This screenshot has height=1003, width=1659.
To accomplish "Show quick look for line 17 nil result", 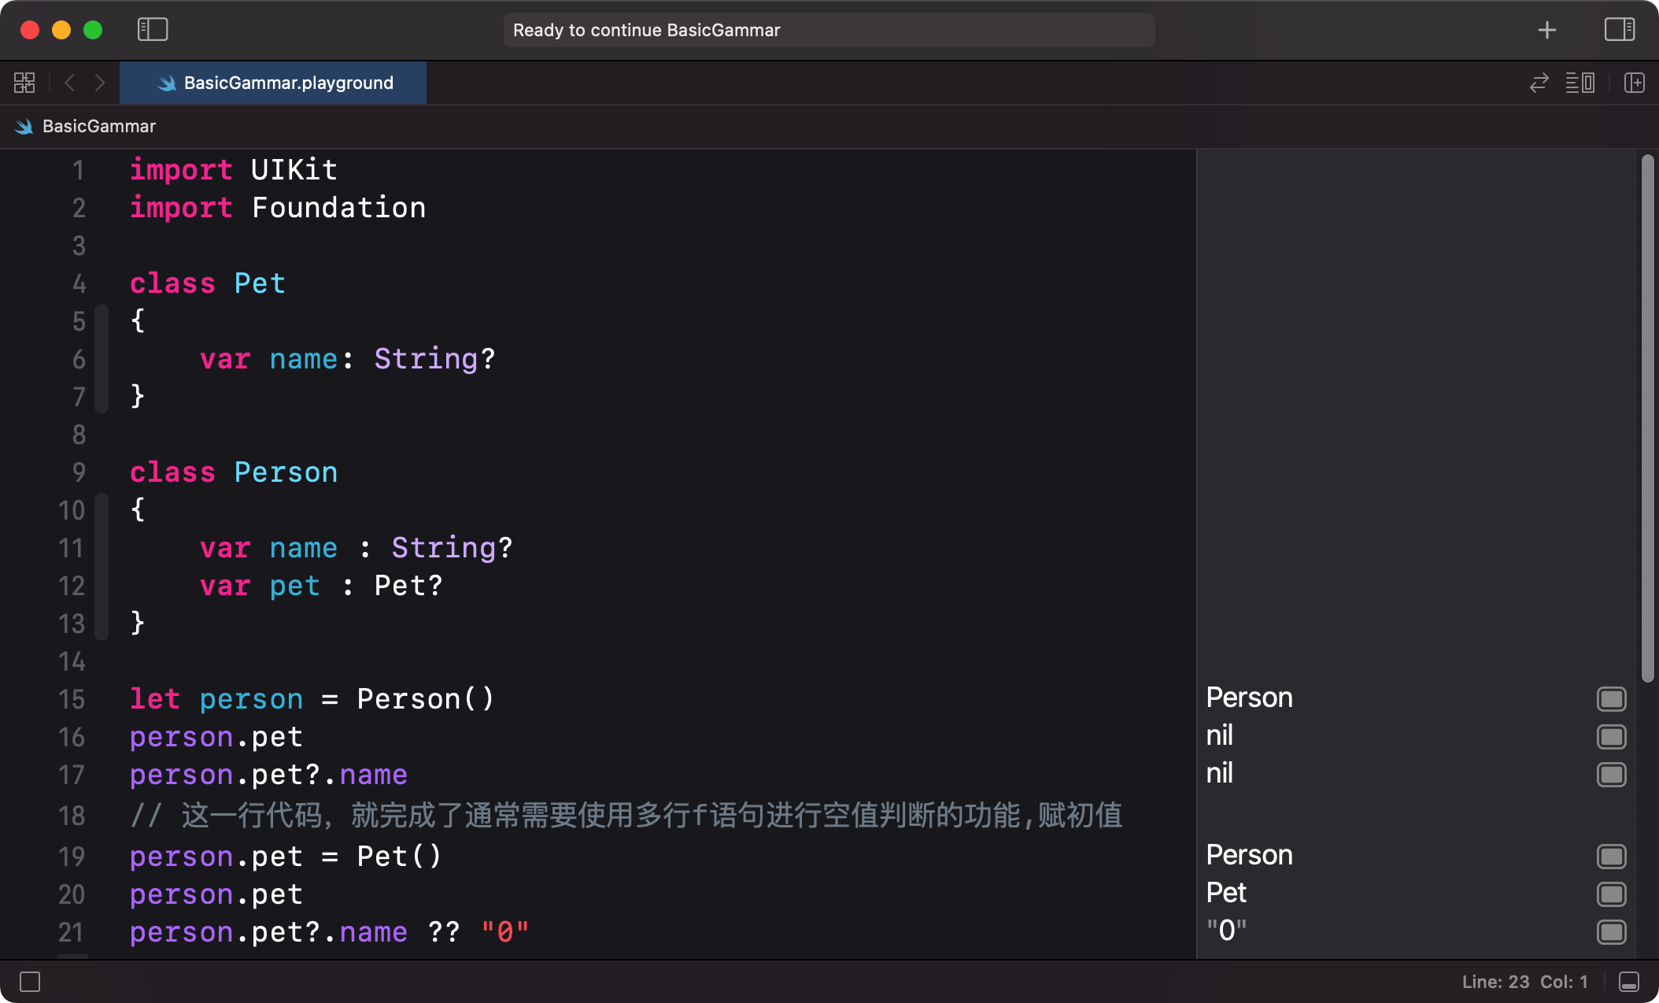I will coord(1611,775).
